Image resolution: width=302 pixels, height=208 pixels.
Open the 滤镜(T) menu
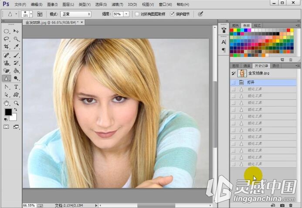[x=117, y=4]
